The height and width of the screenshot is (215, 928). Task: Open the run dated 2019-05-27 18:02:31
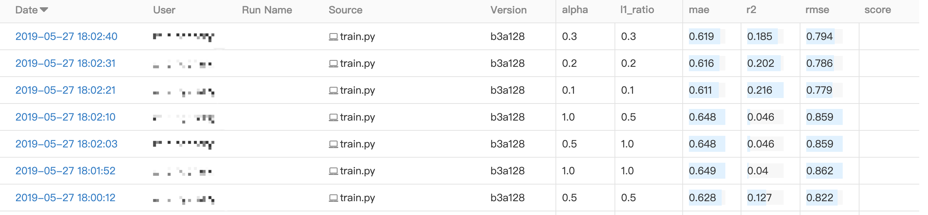pos(65,63)
